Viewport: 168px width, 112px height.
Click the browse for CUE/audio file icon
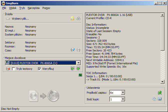tap(78, 19)
